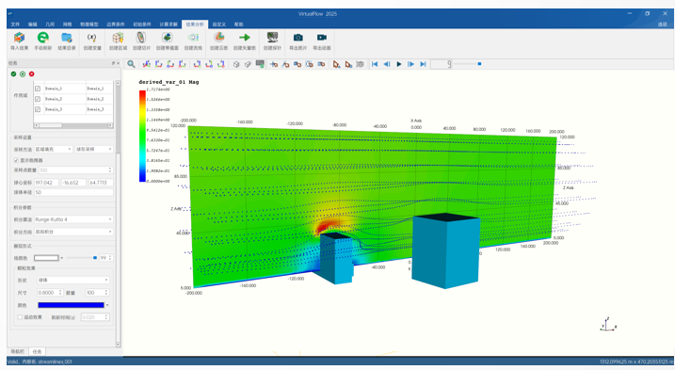Click the 创建切片 create slice icon
This screenshot has height=370, width=675.
141,38
